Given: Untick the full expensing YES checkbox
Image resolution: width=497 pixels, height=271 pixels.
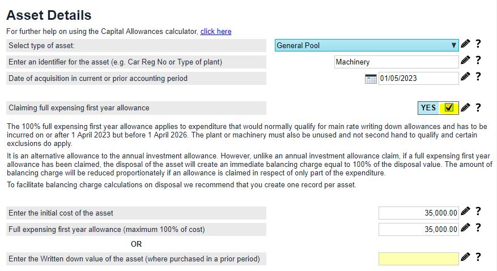Looking at the screenshot, I should click(449, 107).
